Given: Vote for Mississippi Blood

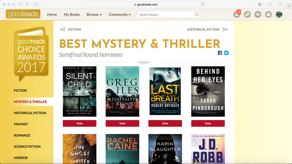Looking at the screenshot, I should click(x=122, y=123).
